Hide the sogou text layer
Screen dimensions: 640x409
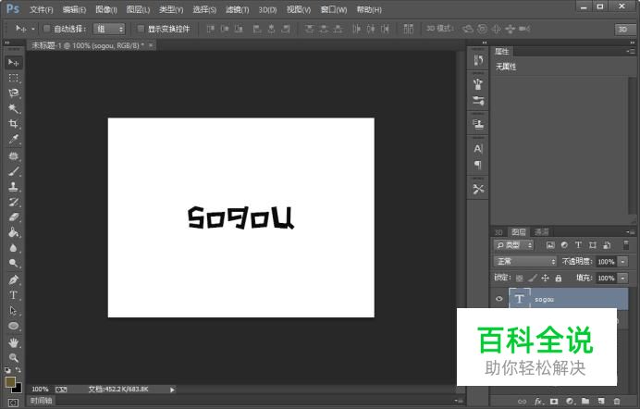click(499, 299)
